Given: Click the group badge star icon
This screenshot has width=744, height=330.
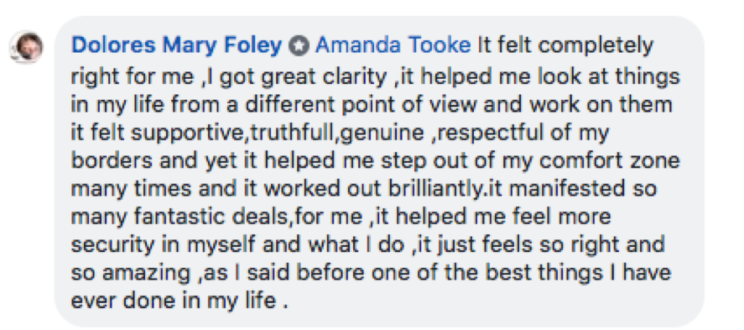Looking at the screenshot, I should pos(299,47).
